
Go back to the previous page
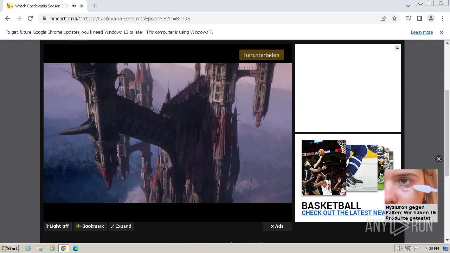pos(8,18)
